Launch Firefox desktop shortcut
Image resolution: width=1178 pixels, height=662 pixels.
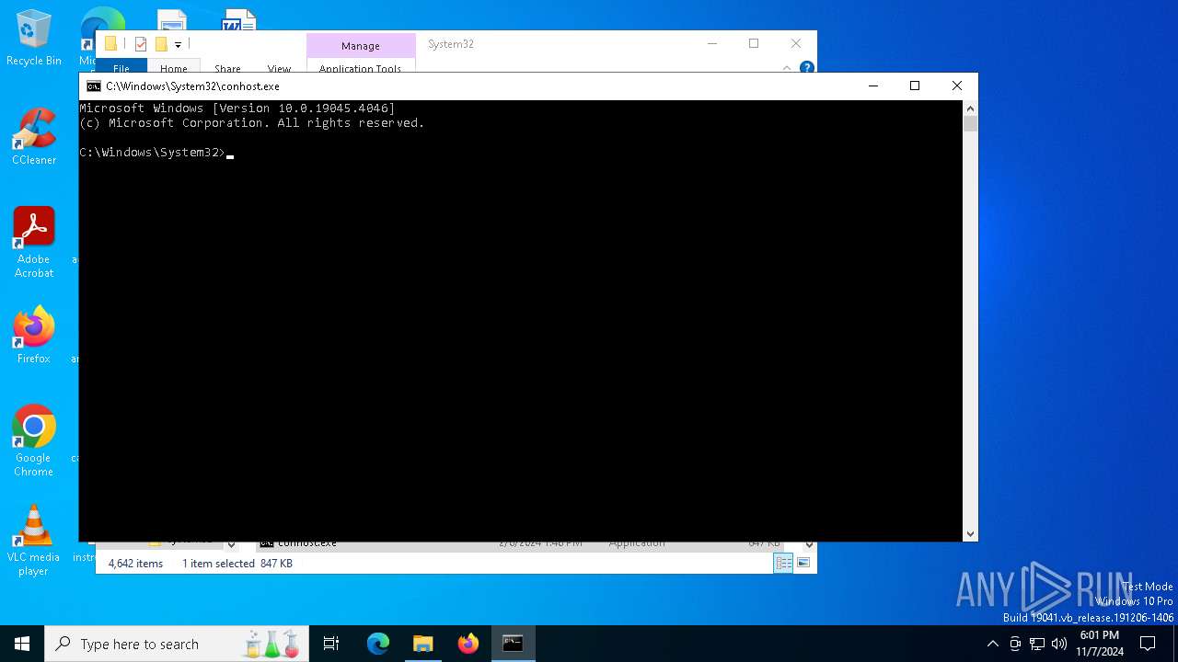click(x=34, y=336)
